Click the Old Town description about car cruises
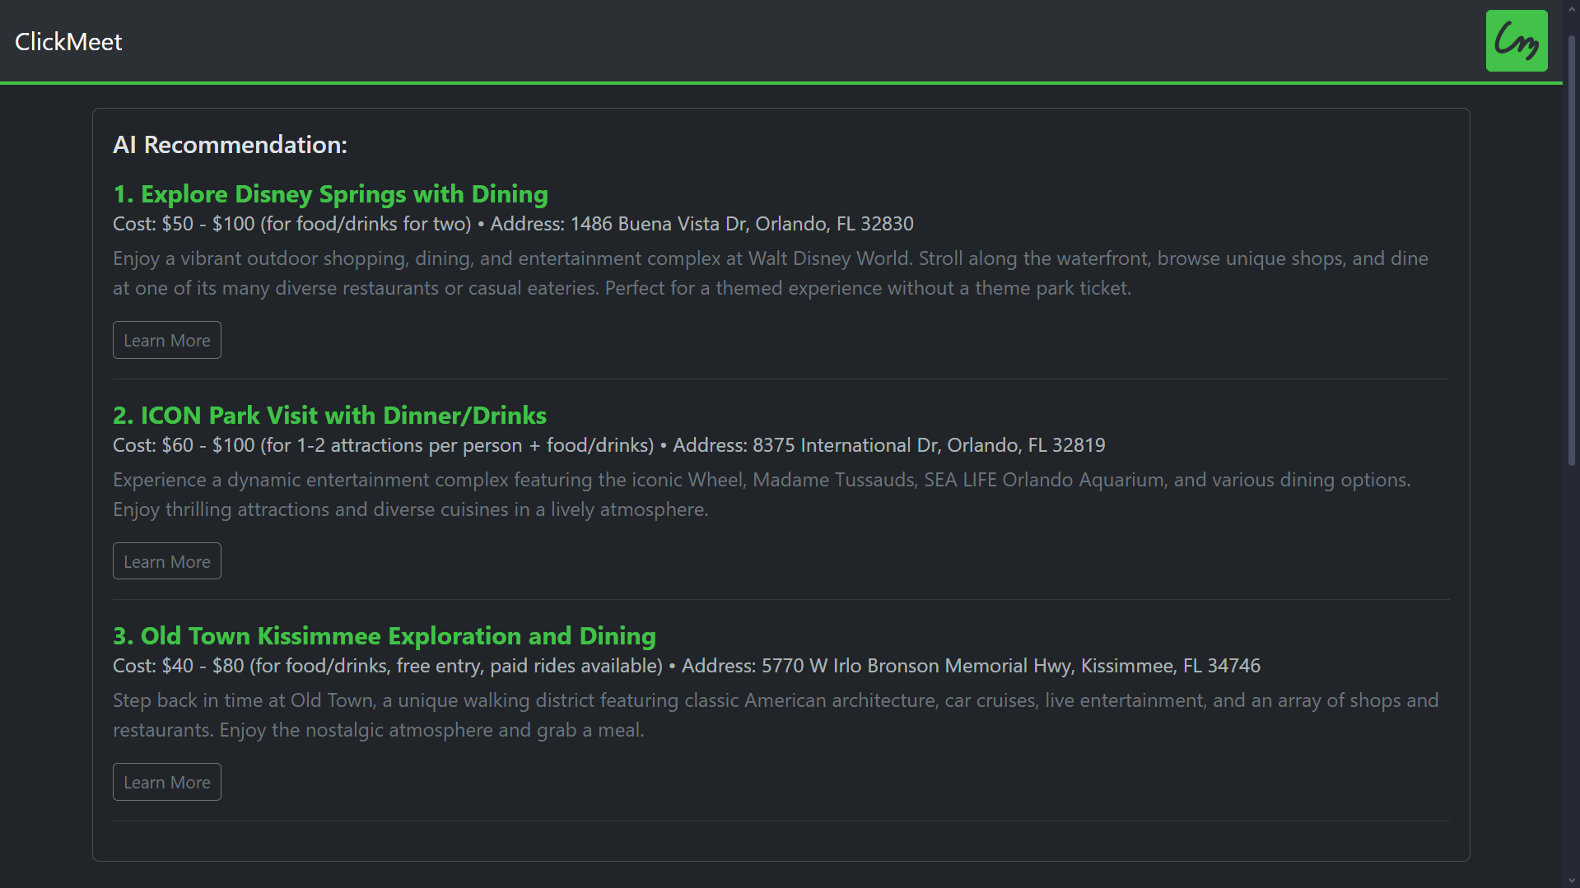The height and width of the screenshot is (888, 1580). pos(776,715)
